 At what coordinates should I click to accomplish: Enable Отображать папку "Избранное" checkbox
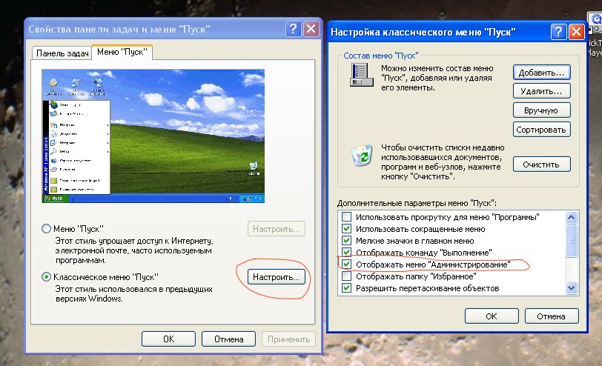[x=346, y=276]
